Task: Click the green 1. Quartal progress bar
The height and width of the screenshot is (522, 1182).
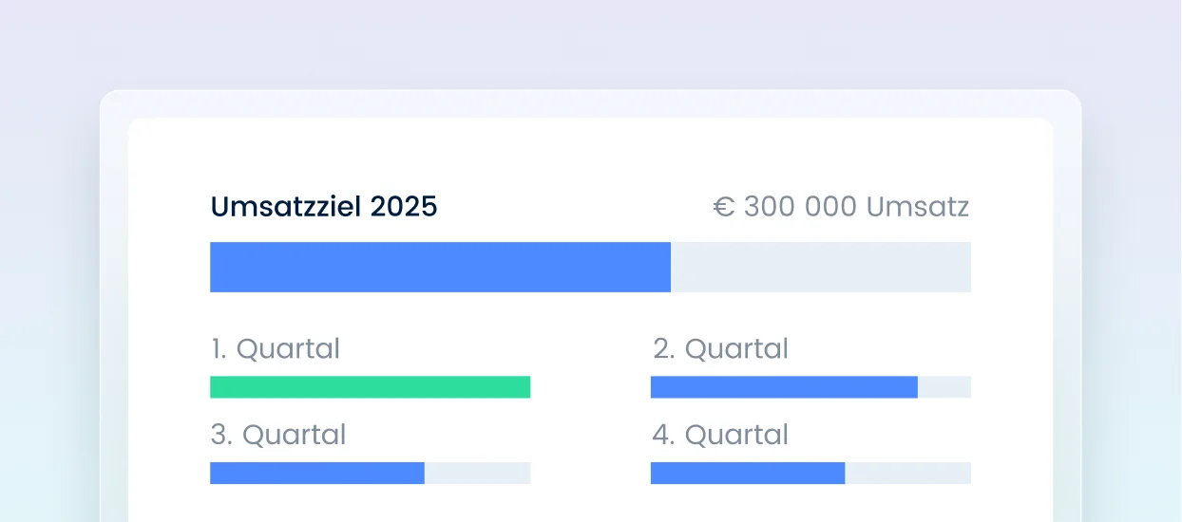Action: pos(370,387)
